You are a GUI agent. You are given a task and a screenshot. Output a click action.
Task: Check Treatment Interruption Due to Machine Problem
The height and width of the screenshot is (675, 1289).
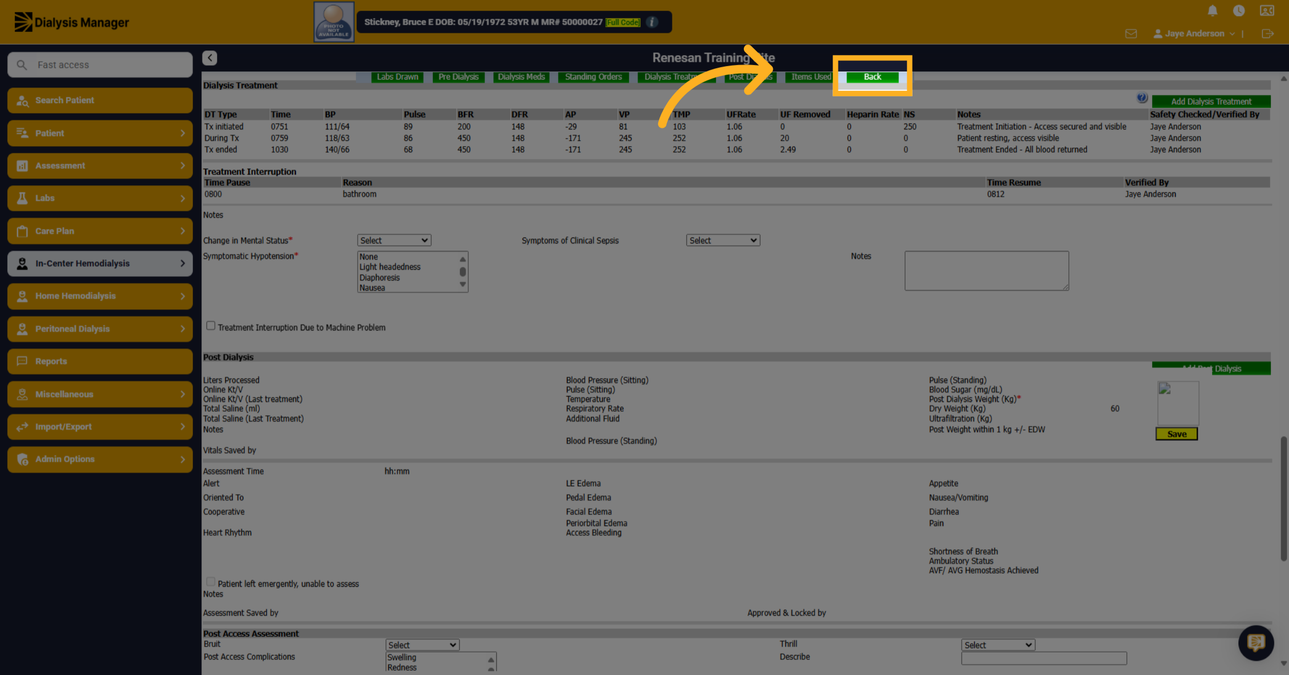tap(211, 325)
